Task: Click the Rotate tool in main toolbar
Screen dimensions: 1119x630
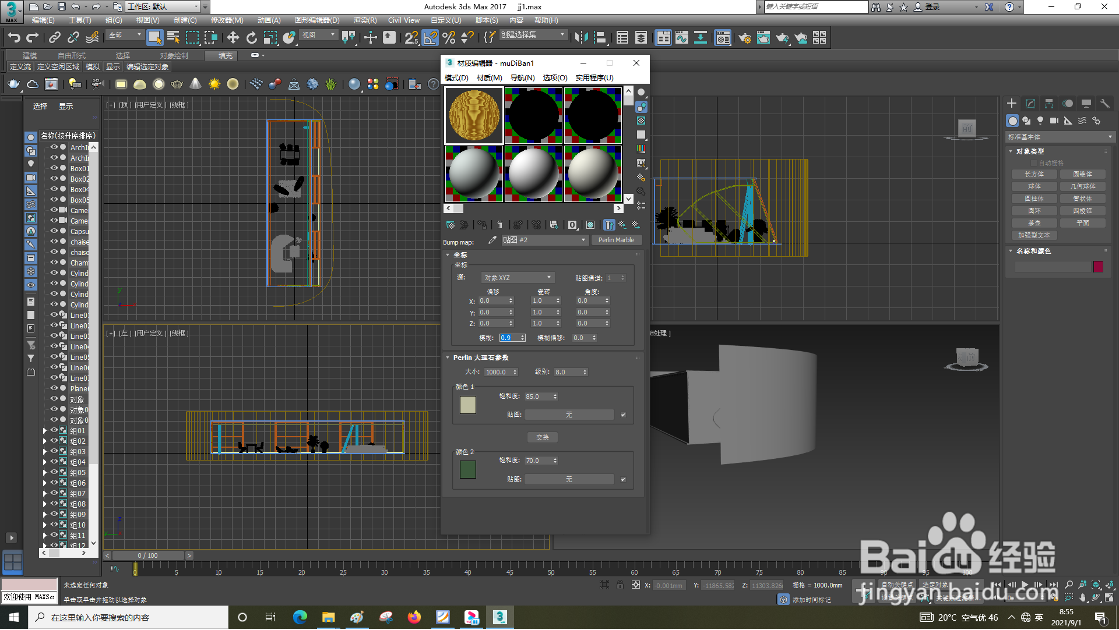Action: click(251, 38)
